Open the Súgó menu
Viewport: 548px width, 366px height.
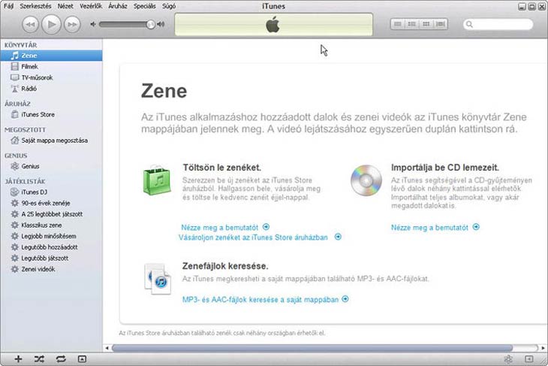[169, 6]
